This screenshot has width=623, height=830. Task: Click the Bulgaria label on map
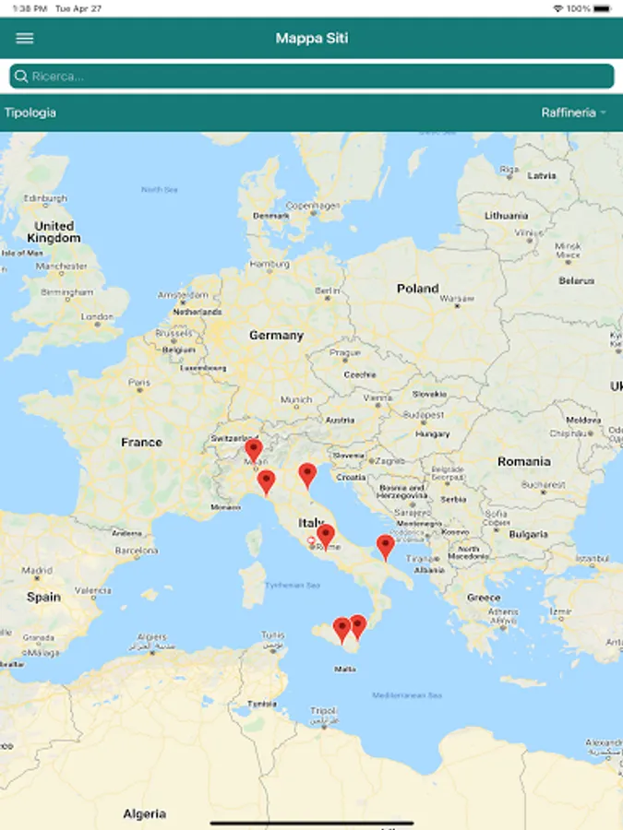[x=528, y=534]
